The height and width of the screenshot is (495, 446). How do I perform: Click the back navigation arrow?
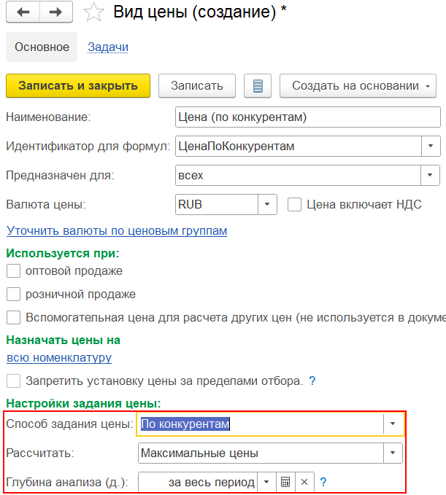click(x=23, y=12)
